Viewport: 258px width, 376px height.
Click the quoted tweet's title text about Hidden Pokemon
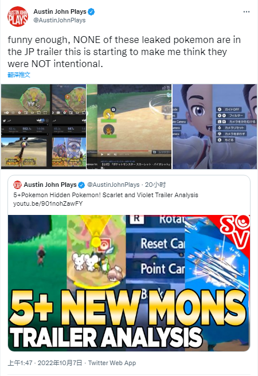tap(105, 195)
